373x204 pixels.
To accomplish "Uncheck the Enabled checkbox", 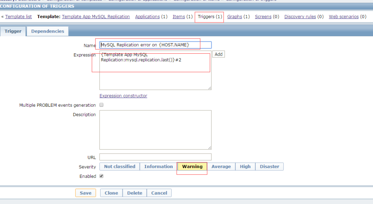I will pos(101,176).
